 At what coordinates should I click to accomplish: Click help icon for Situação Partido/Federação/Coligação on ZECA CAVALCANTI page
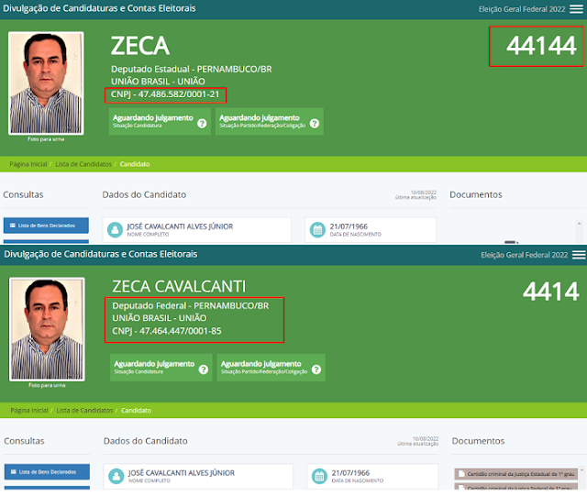(x=316, y=369)
